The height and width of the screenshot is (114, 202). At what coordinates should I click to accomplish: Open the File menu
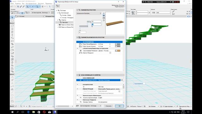(x=12, y=3)
